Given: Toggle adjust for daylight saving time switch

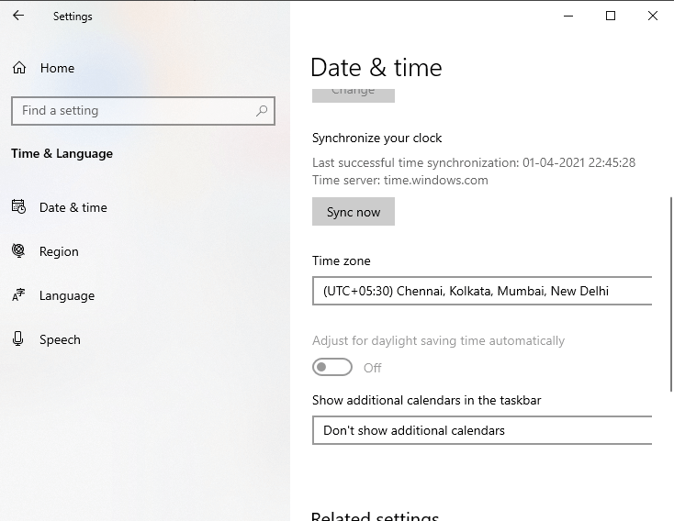Looking at the screenshot, I should [332, 367].
